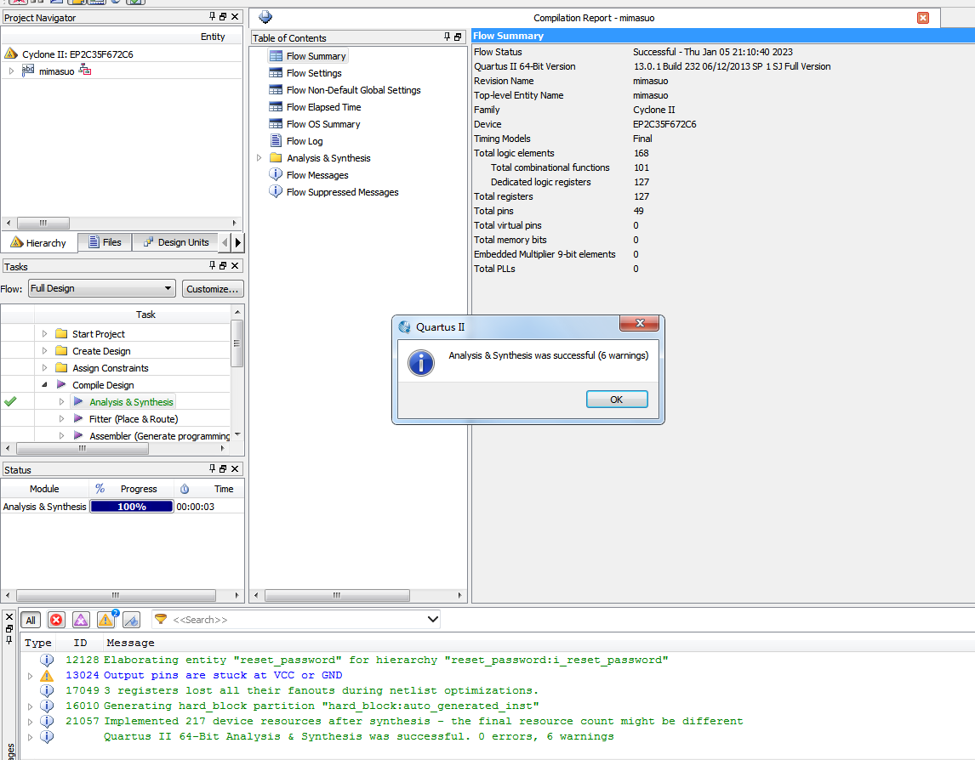This screenshot has height=760, width=975.
Task: Pin the Status panel
Action: [212, 468]
